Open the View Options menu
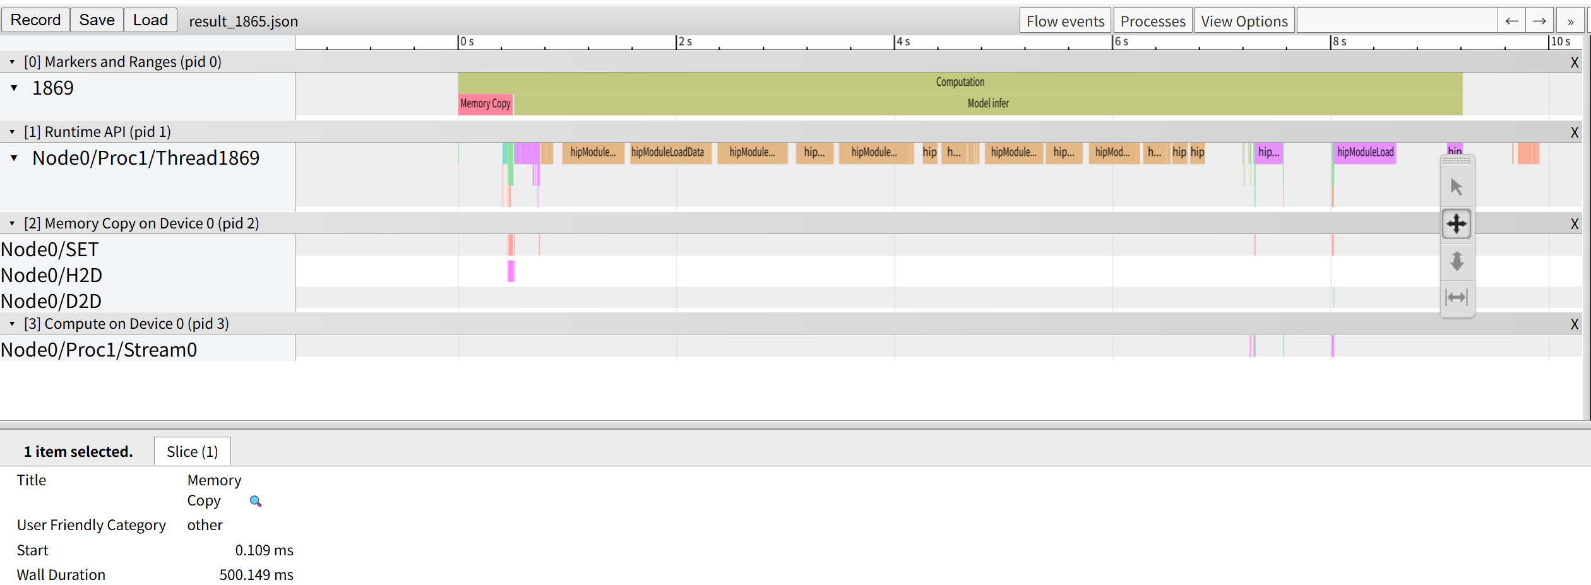 tap(1243, 20)
